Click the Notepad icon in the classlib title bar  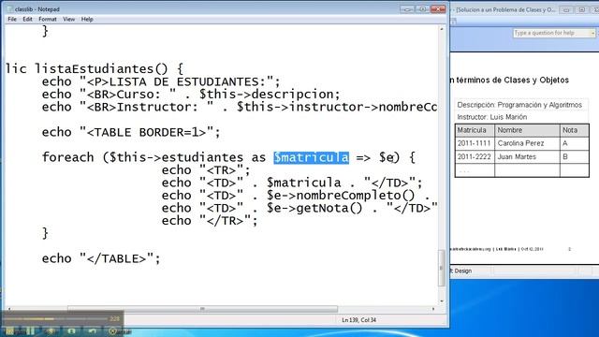(10, 8)
